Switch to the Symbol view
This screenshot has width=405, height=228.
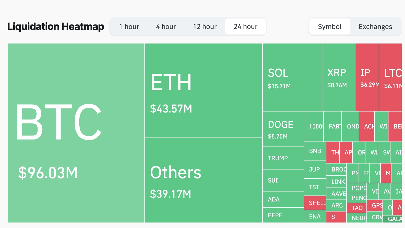[329, 26]
